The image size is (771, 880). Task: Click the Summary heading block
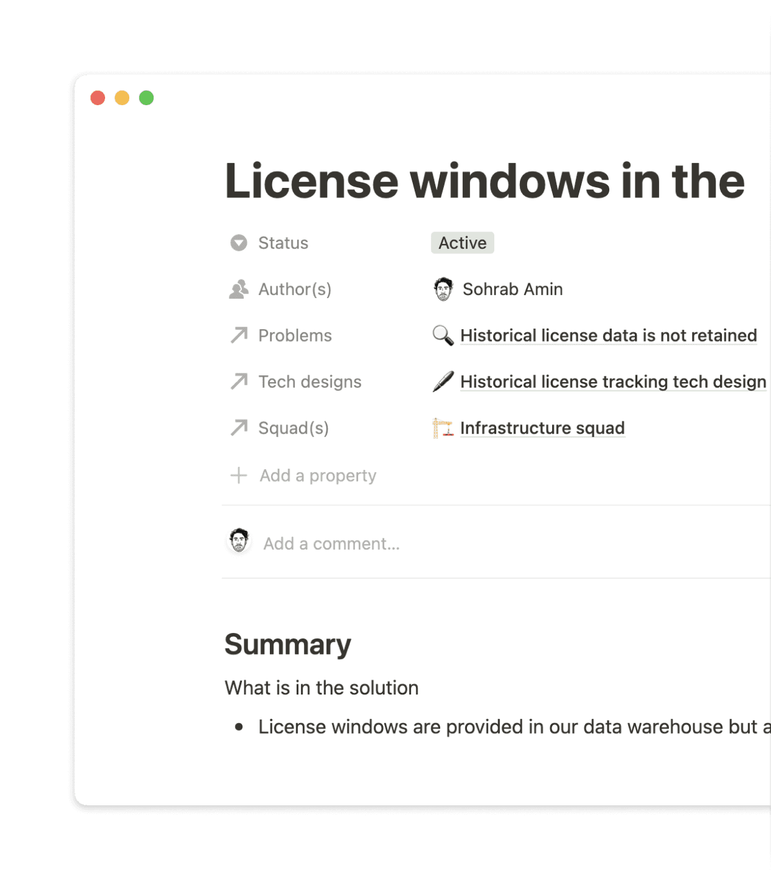pyautogui.click(x=288, y=644)
